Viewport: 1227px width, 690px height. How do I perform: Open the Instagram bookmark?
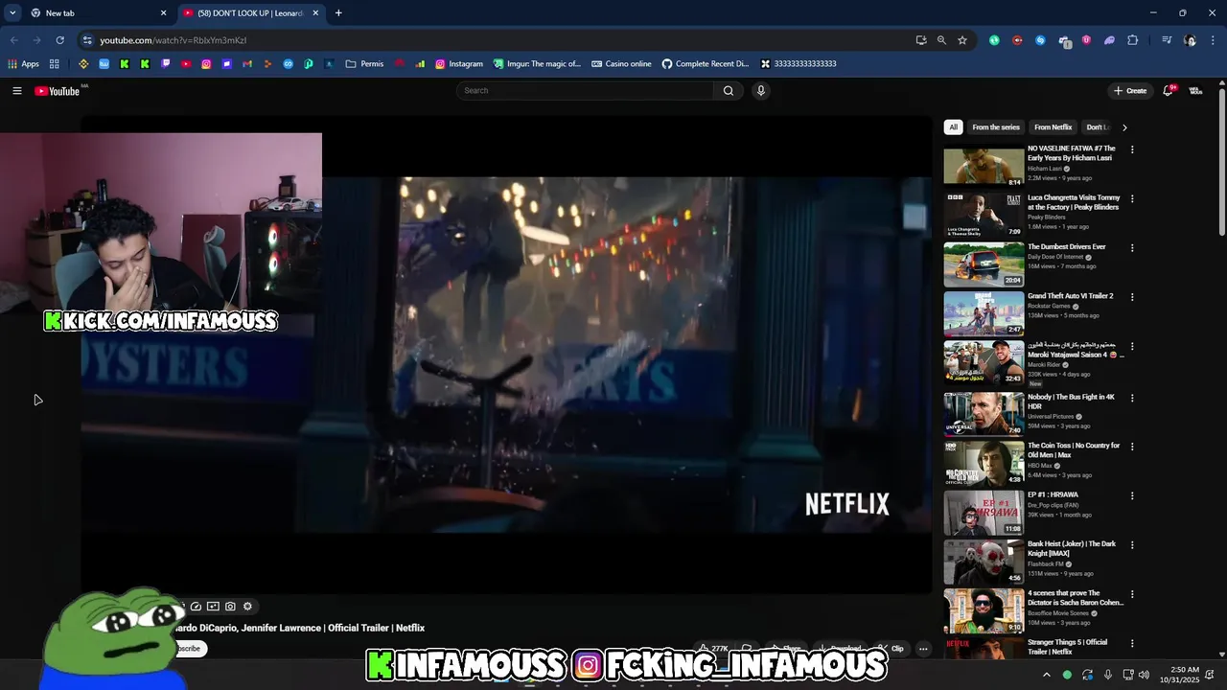(459, 64)
